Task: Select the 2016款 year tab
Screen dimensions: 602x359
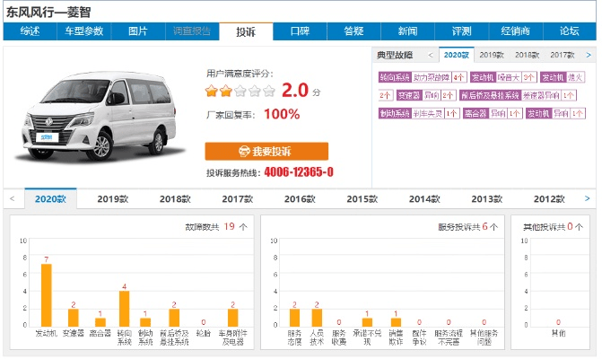Action: (300, 199)
